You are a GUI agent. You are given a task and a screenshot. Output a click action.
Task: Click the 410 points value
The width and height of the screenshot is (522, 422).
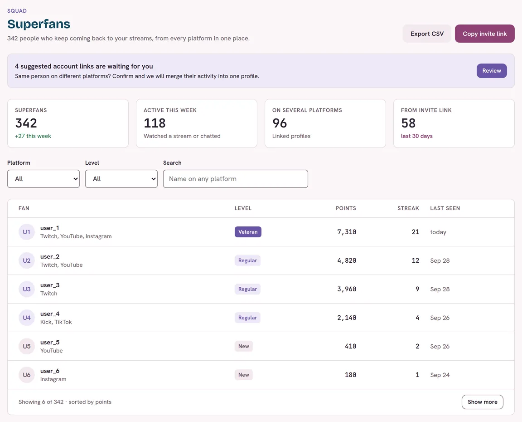(351, 346)
